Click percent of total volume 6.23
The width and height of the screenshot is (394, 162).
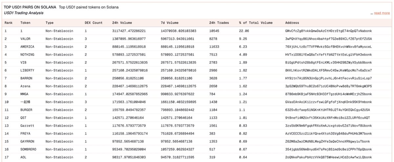(x=243, y=46)
